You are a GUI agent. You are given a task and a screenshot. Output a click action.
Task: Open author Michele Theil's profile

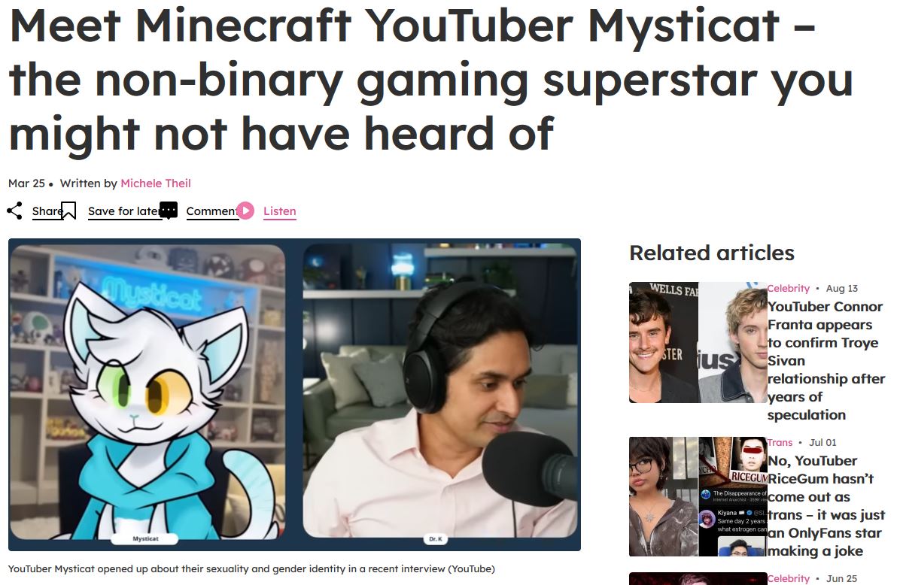tap(156, 183)
